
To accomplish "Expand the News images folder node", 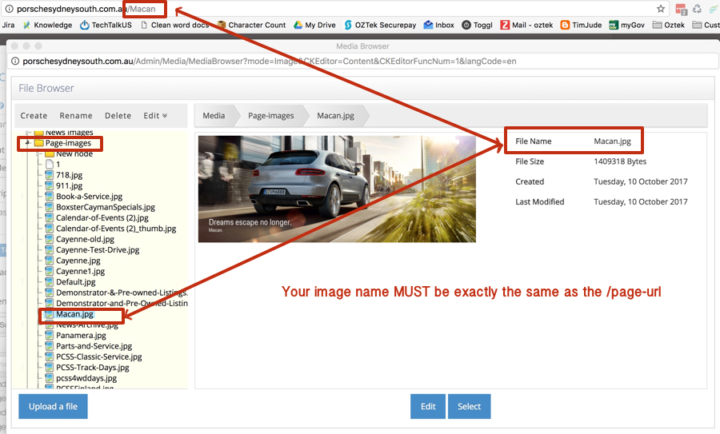I will point(28,133).
